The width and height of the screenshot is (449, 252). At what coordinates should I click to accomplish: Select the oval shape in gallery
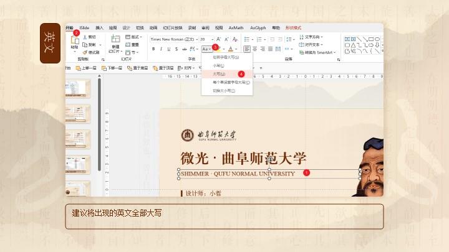[377, 39]
